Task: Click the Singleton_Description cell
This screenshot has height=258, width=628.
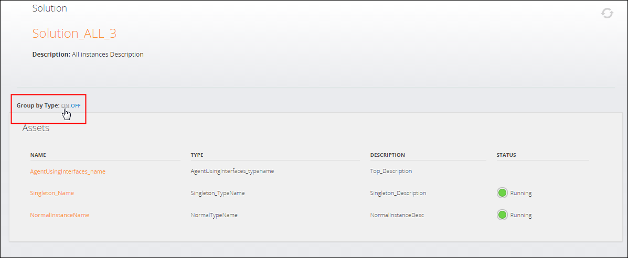Action: click(398, 193)
